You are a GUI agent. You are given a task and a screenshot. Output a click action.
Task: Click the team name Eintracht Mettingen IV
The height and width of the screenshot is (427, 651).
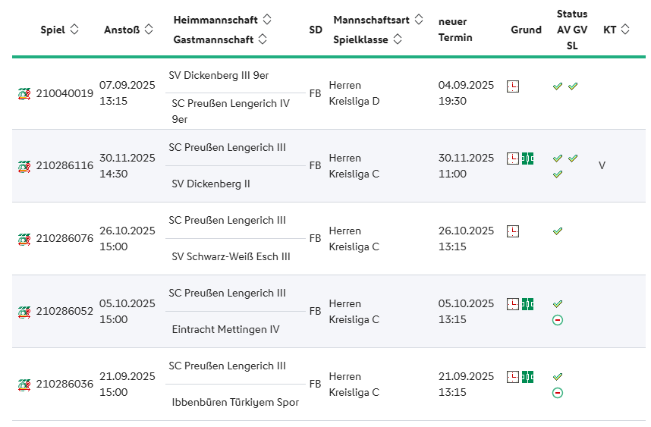[x=225, y=329]
